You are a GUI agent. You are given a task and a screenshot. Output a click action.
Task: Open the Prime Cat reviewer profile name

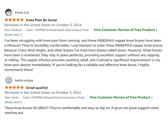[x=22, y=13]
